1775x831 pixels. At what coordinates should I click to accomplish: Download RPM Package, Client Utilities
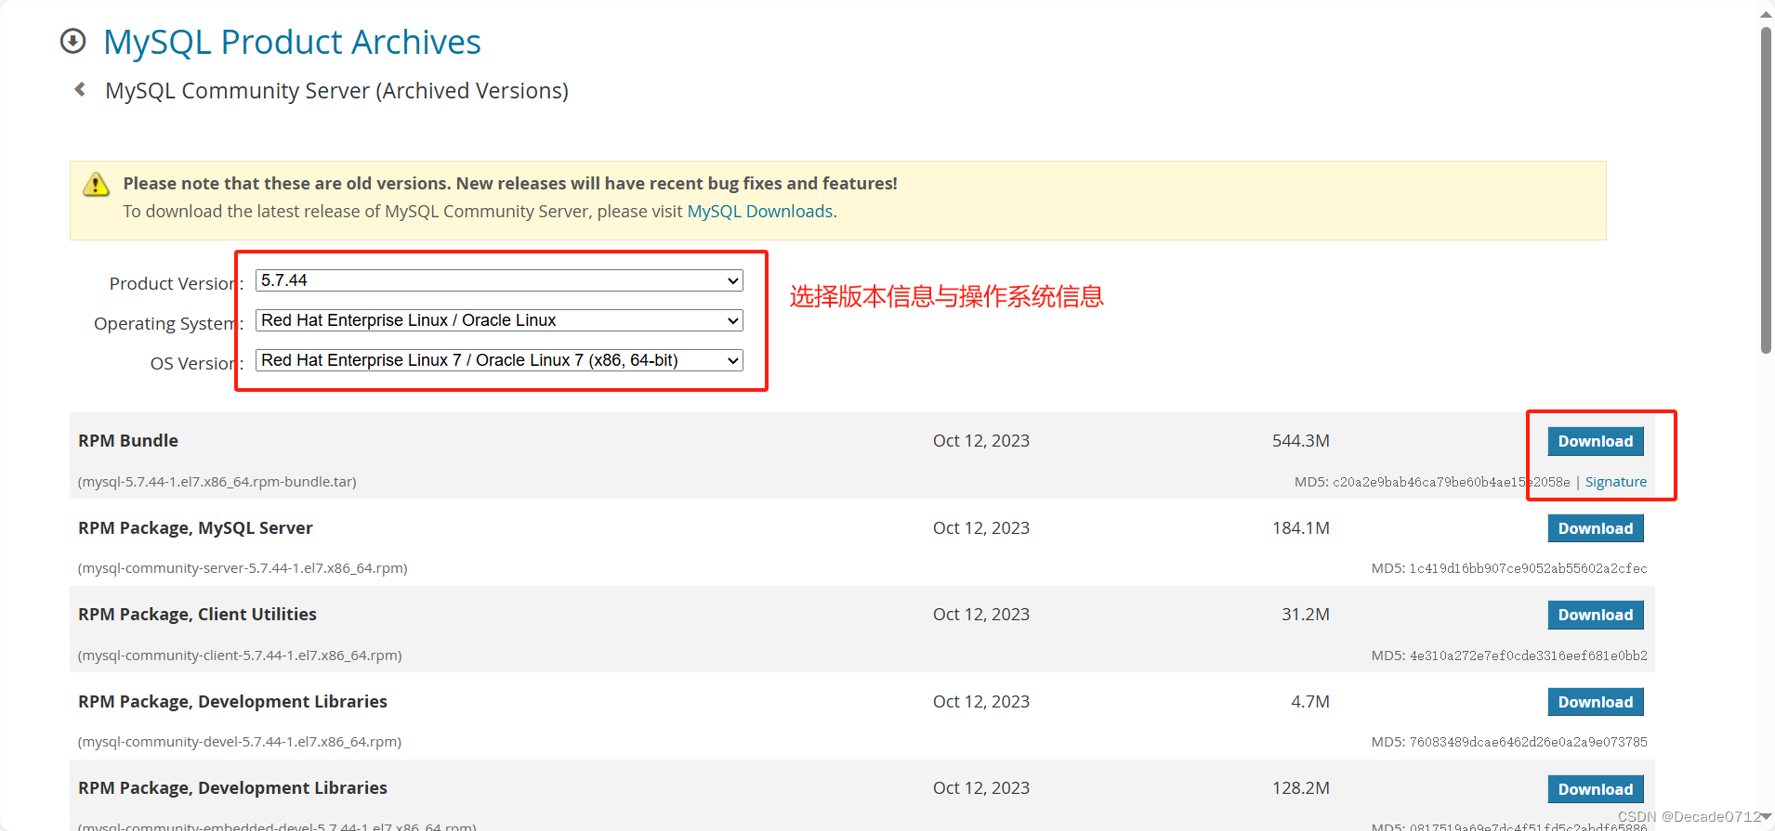point(1596,615)
